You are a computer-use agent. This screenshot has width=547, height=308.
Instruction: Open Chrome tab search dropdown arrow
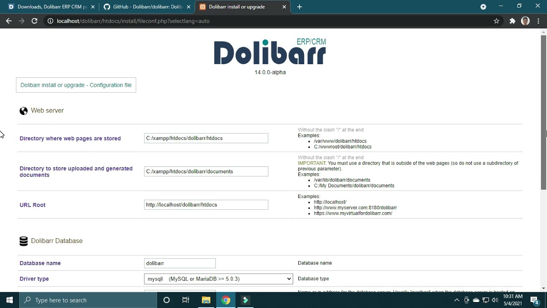(x=483, y=7)
